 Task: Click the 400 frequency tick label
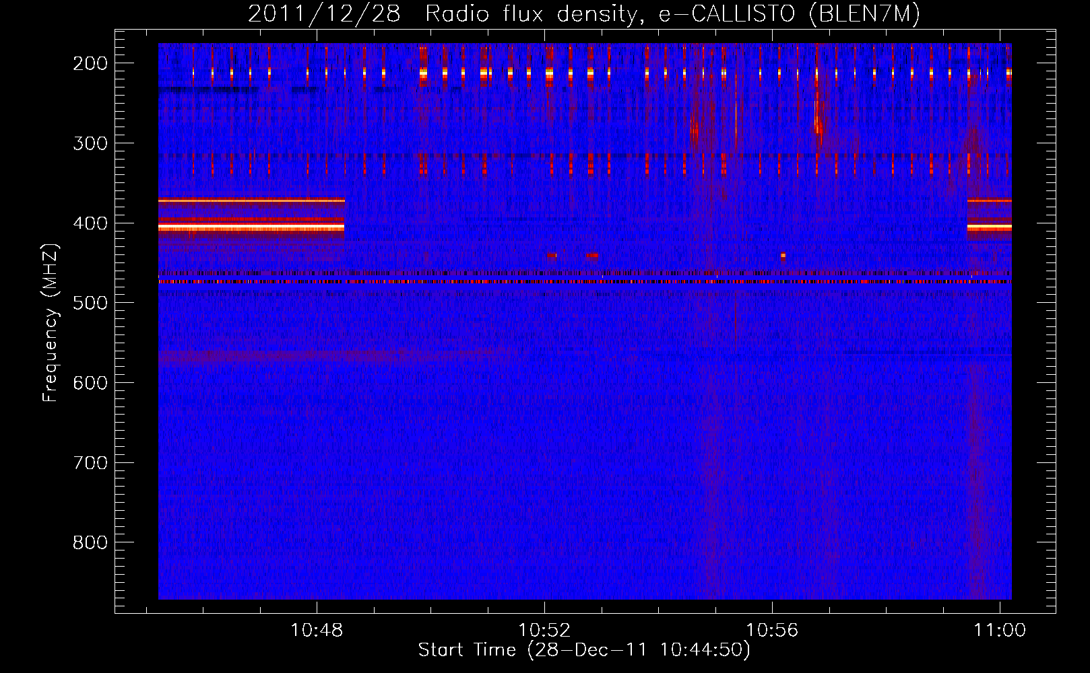point(90,223)
